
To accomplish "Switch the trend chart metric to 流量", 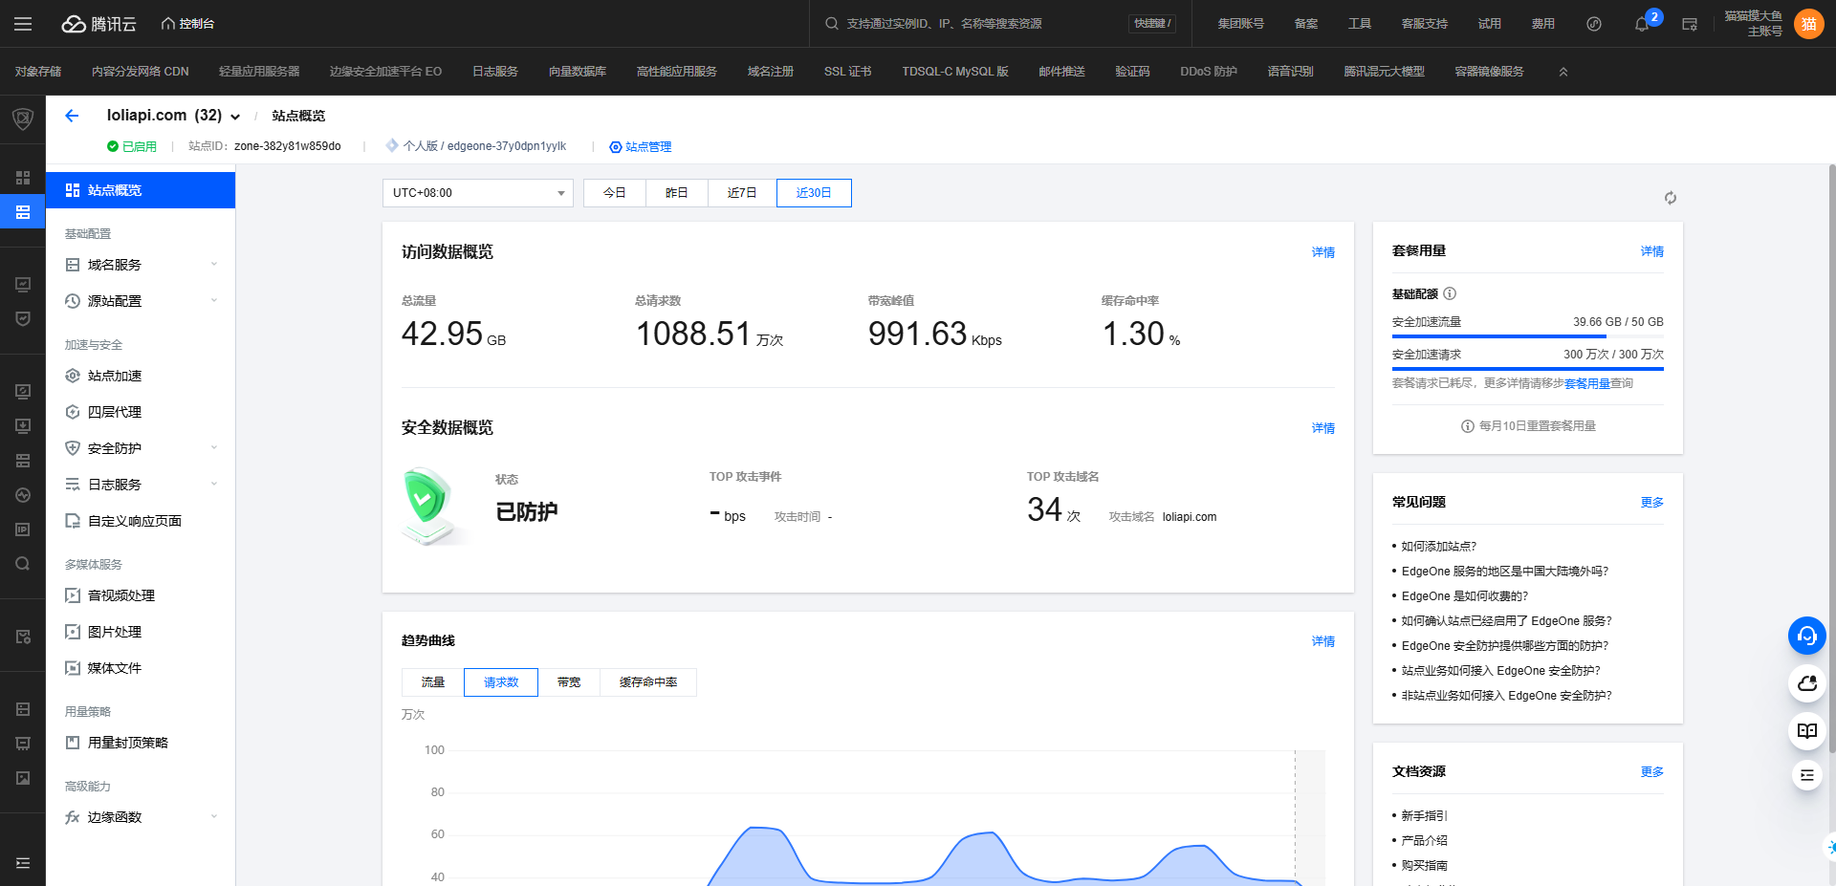I will (432, 681).
